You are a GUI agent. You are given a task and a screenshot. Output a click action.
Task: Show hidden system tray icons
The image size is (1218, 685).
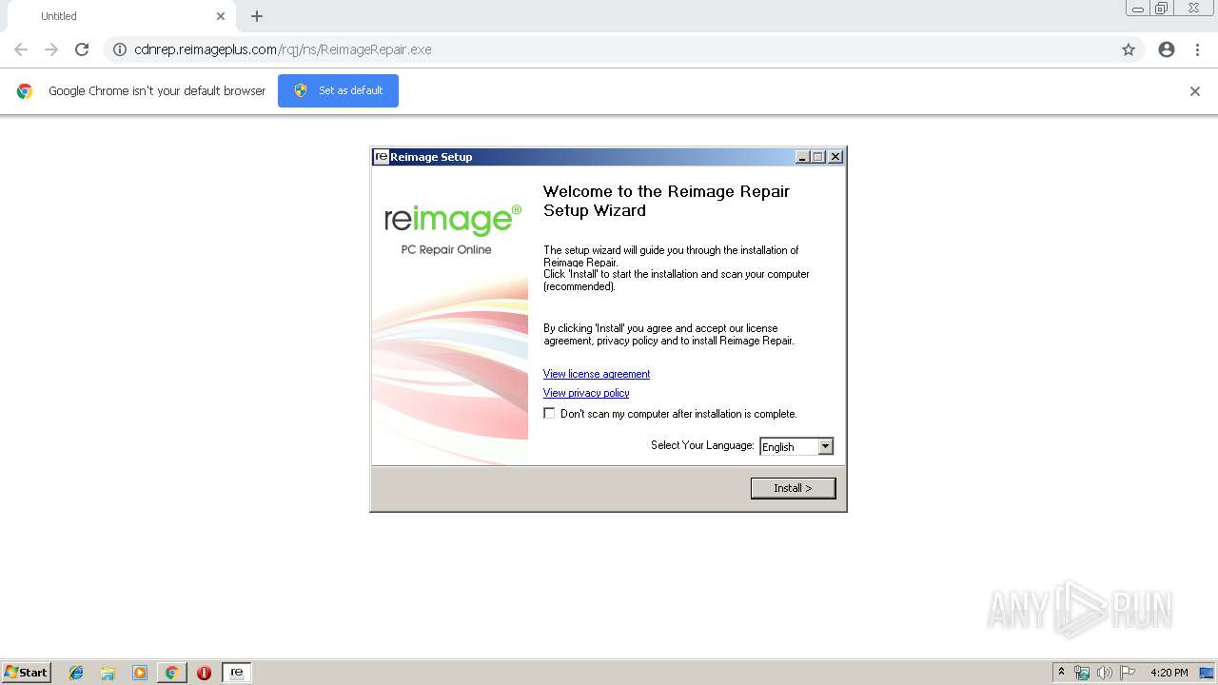pos(1061,673)
